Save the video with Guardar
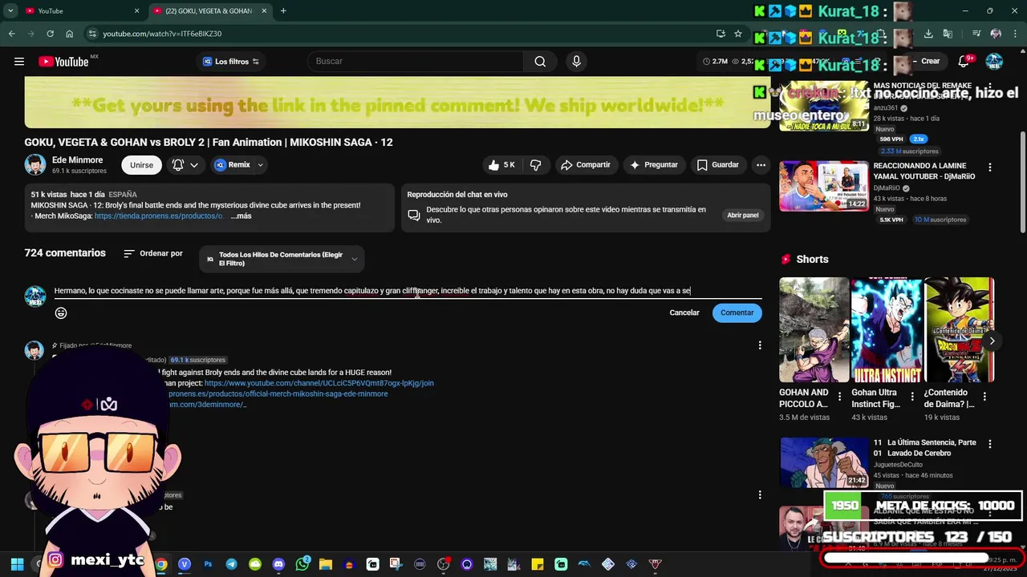The height and width of the screenshot is (577, 1027). click(x=717, y=165)
